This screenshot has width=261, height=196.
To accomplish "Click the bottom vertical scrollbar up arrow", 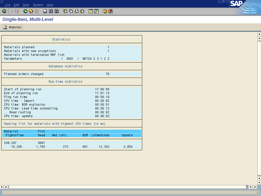I will coord(259,178).
